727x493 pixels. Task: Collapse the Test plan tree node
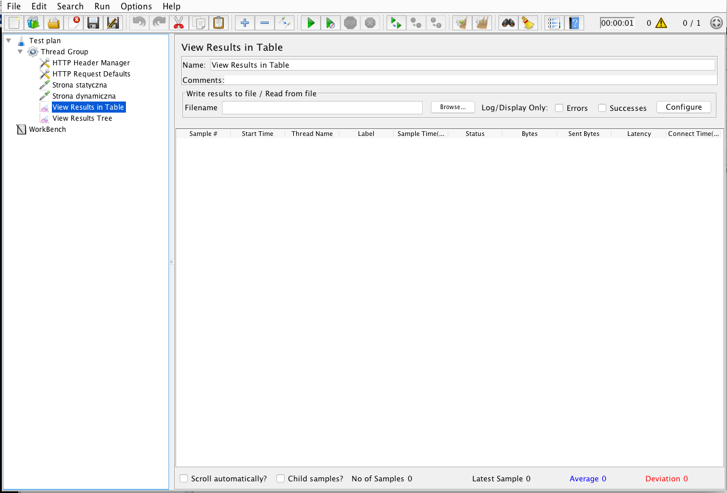coord(9,40)
